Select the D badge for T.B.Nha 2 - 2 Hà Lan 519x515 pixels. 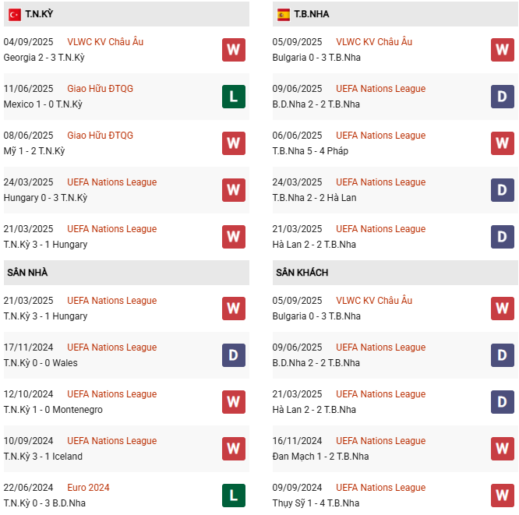[503, 190]
